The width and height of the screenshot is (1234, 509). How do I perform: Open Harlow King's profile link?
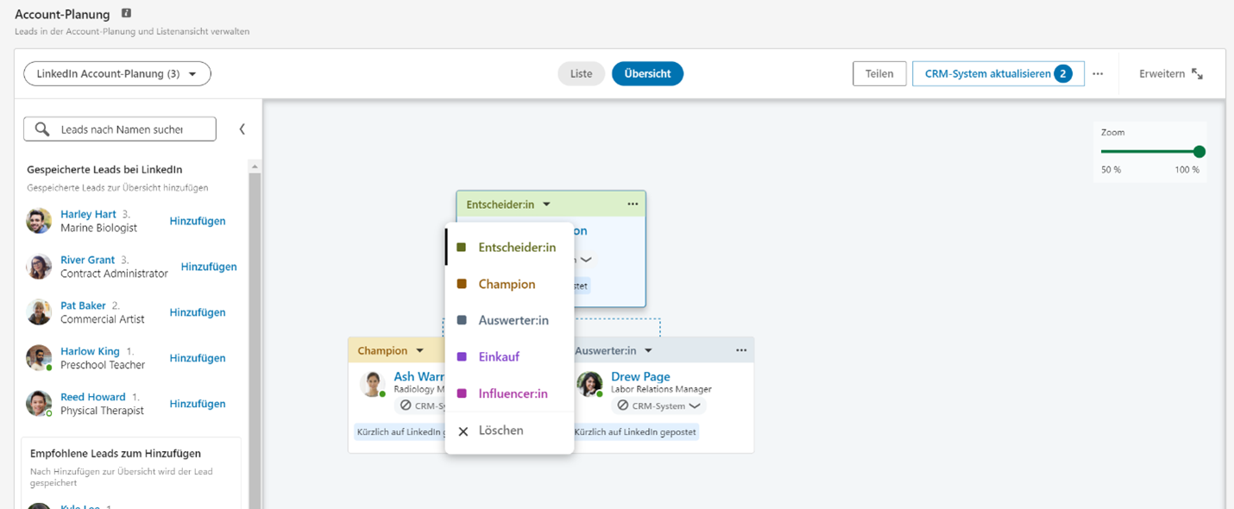[90, 351]
